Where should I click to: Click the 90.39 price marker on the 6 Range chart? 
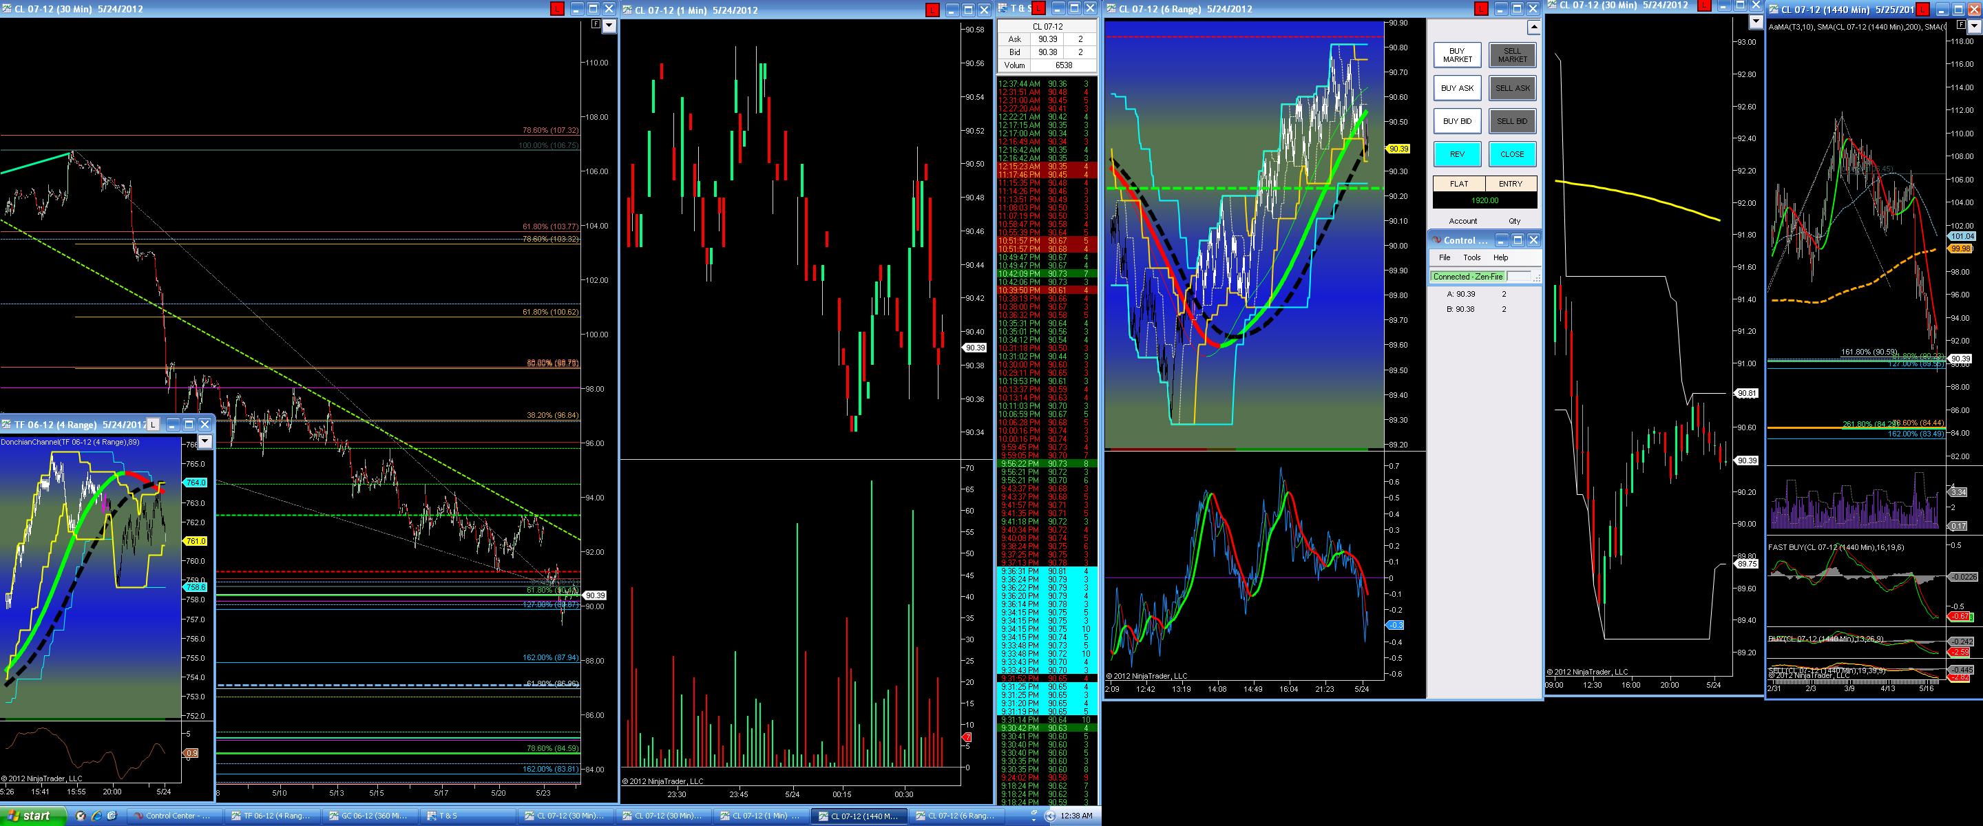pyautogui.click(x=1397, y=149)
